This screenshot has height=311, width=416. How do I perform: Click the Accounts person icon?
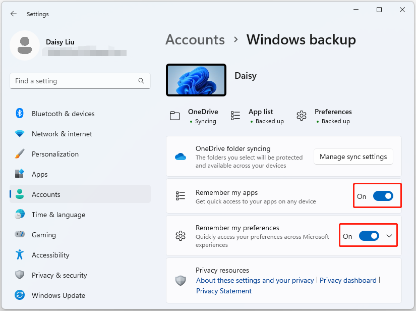pyautogui.click(x=20, y=194)
